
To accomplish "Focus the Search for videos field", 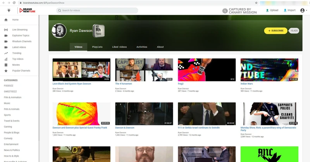I will [x=97, y=10].
